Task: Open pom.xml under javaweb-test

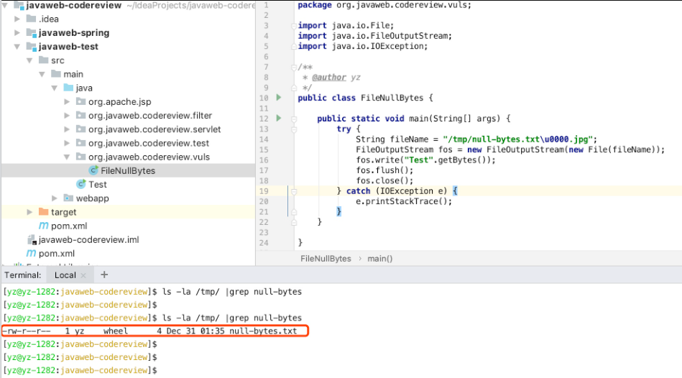Action: tap(69, 226)
